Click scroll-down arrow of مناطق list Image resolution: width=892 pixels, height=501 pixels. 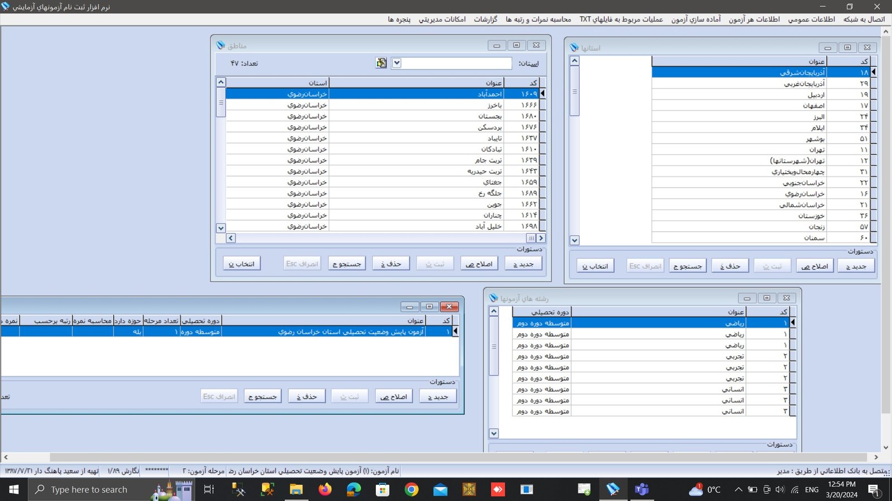pyautogui.click(x=221, y=228)
